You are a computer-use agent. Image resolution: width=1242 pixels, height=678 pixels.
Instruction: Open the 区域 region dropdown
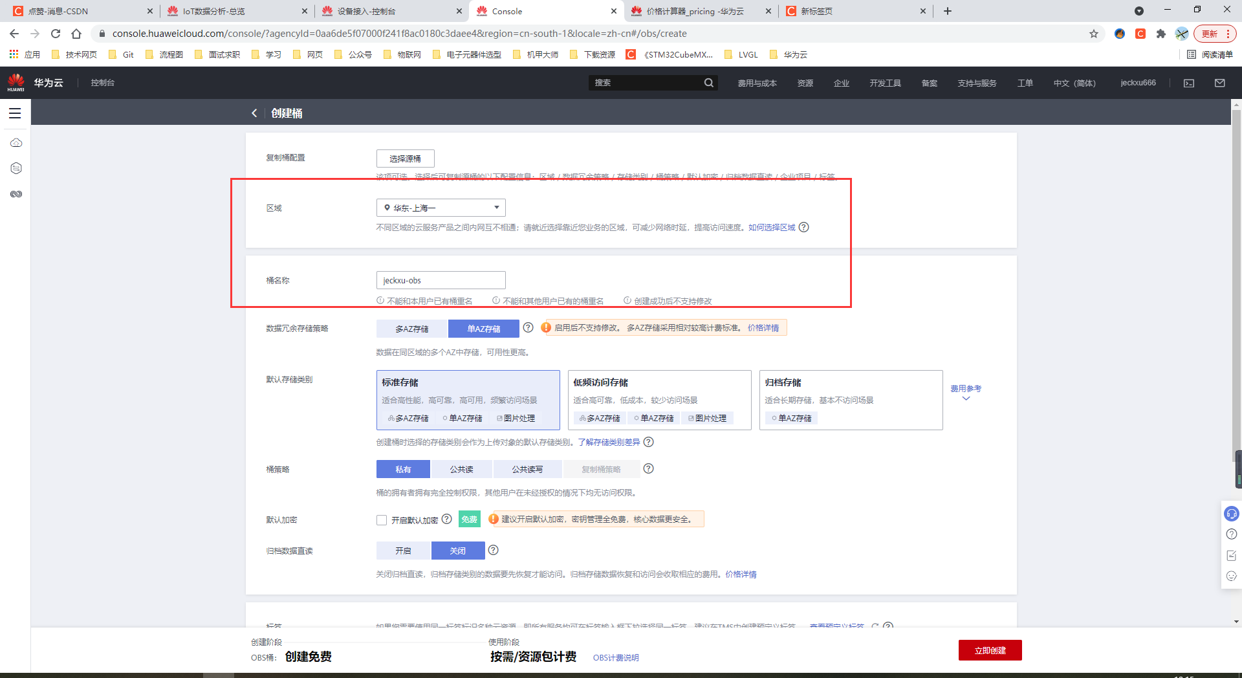[x=441, y=208]
